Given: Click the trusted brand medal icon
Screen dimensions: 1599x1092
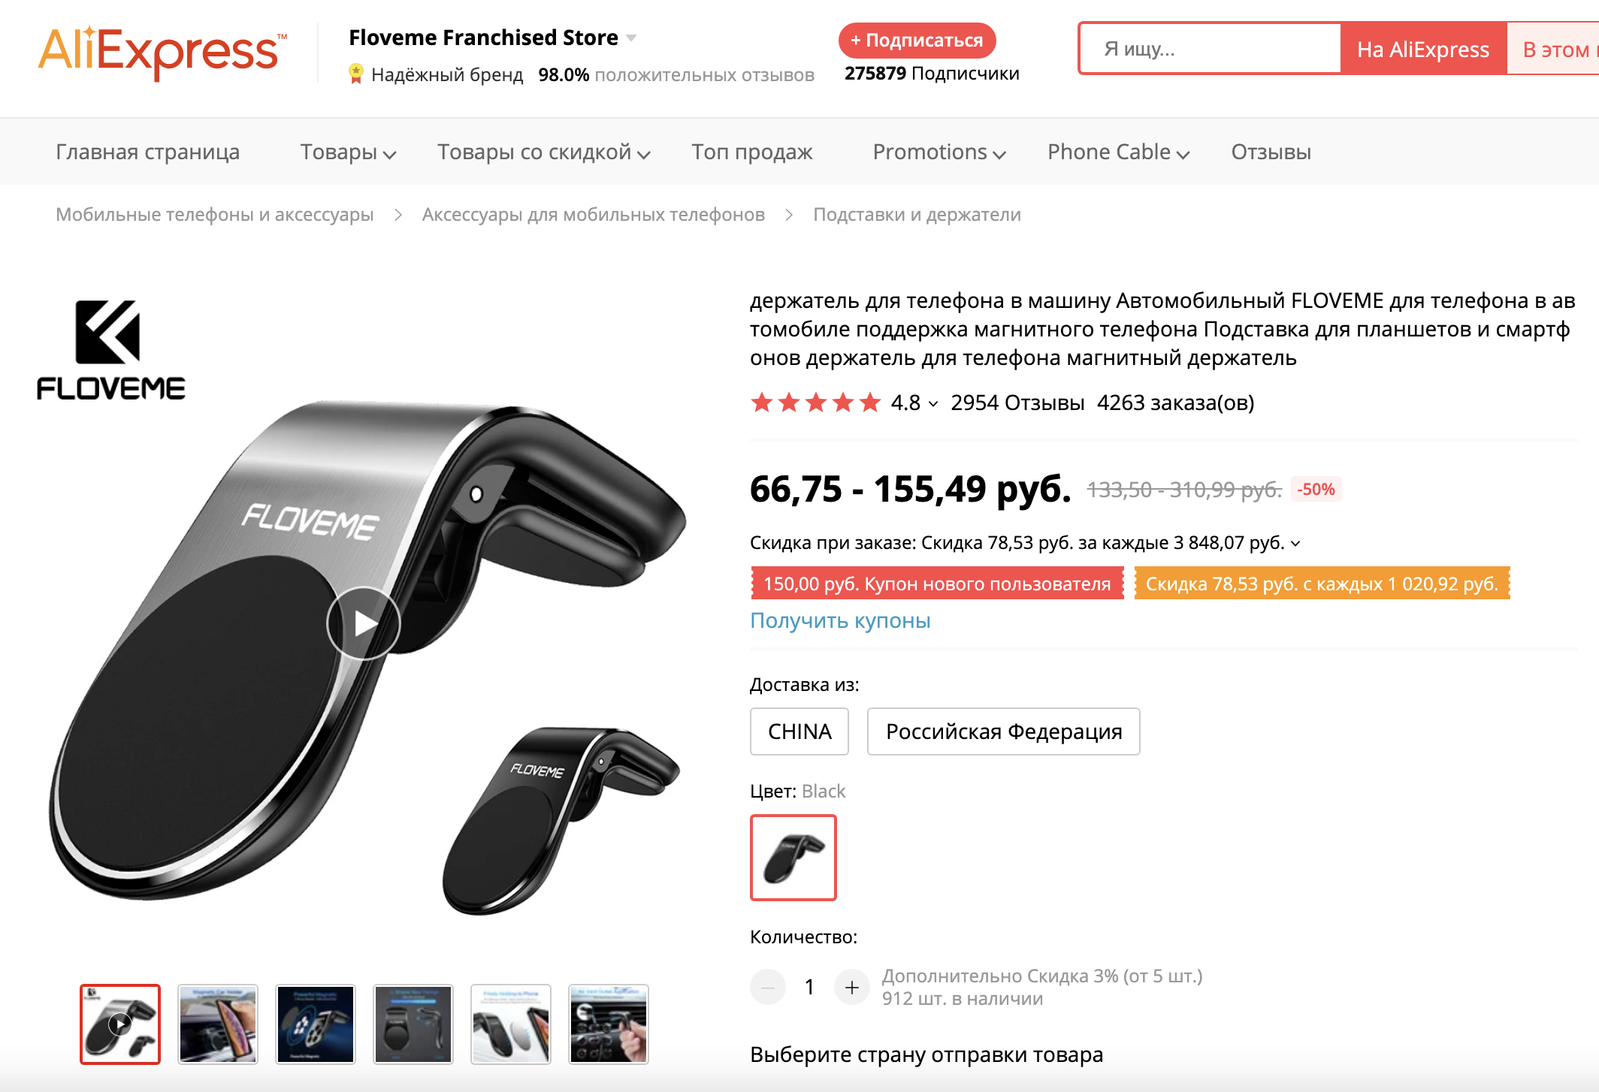Looking at the screenshot, I should tap(356, 74).
